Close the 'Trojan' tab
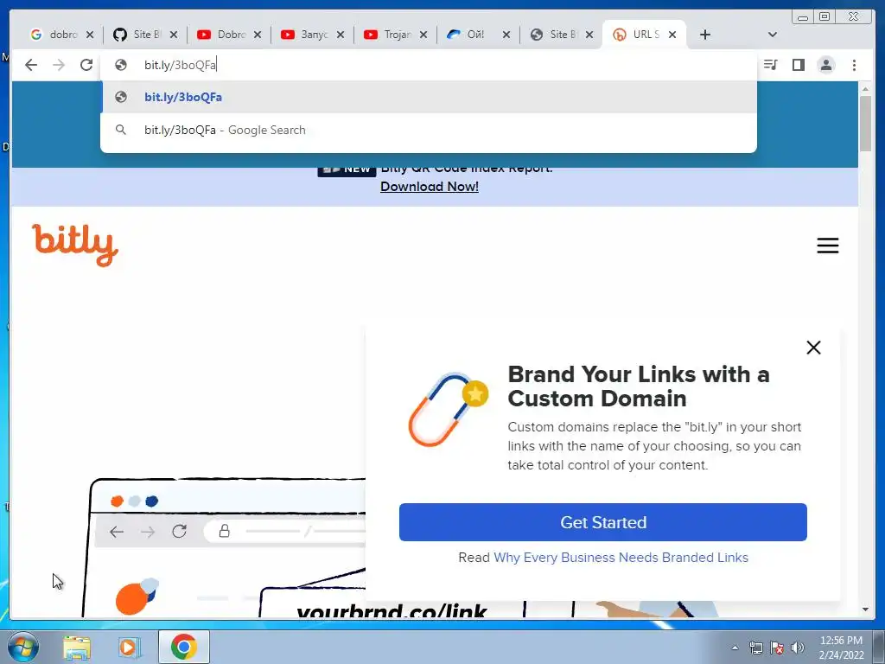Screen dimensions: 885x664 [423, 35]
